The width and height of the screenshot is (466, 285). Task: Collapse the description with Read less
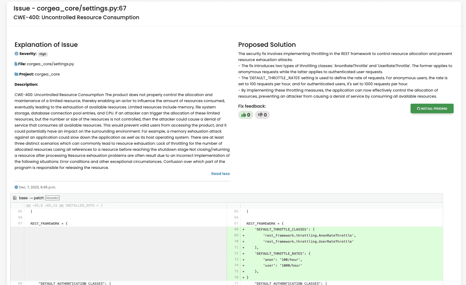220,174
